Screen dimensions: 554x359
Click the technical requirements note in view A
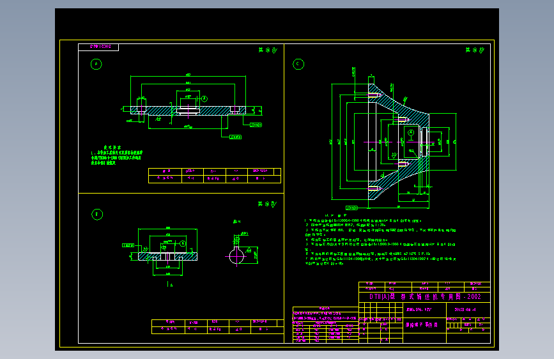(x=116, y=155)
